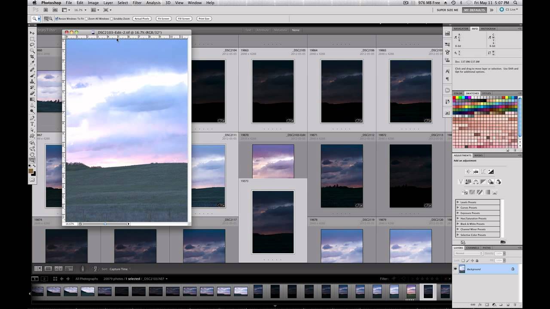Click the Zoom In mode icon
This screenshot has width=550, height=309.
tap(46, 19)
